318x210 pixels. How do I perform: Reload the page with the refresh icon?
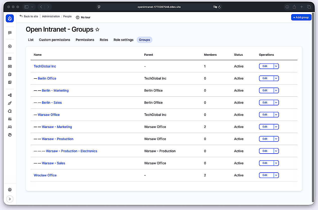click(220, 7)
